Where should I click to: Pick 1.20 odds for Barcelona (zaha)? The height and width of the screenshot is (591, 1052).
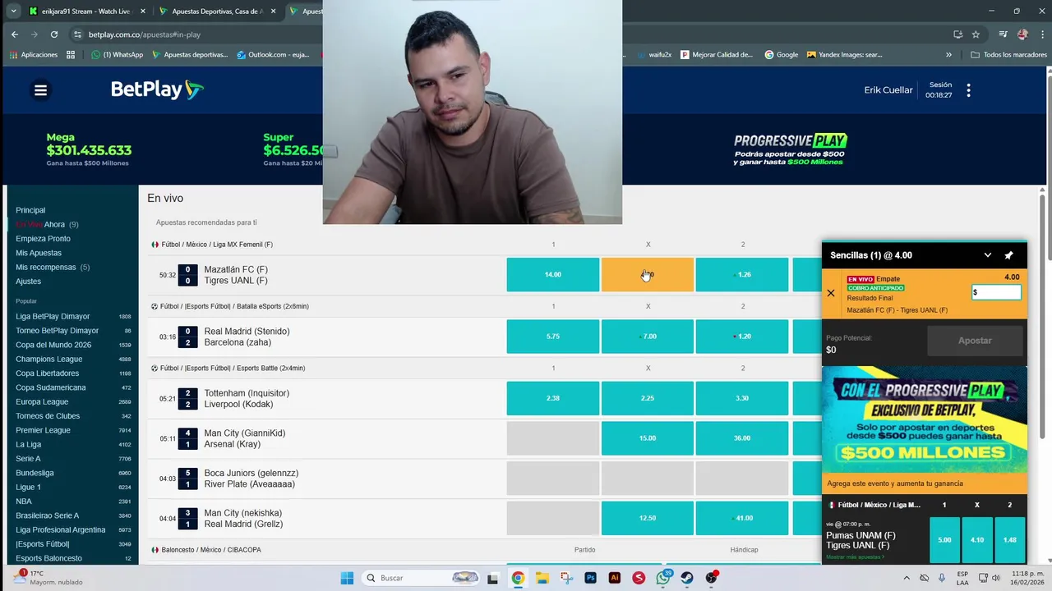coord(742,337)
